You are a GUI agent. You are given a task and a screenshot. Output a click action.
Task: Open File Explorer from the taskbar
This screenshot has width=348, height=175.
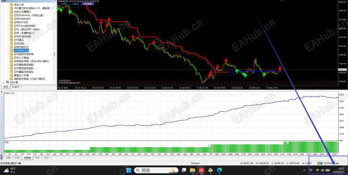(x=192, y=170)
